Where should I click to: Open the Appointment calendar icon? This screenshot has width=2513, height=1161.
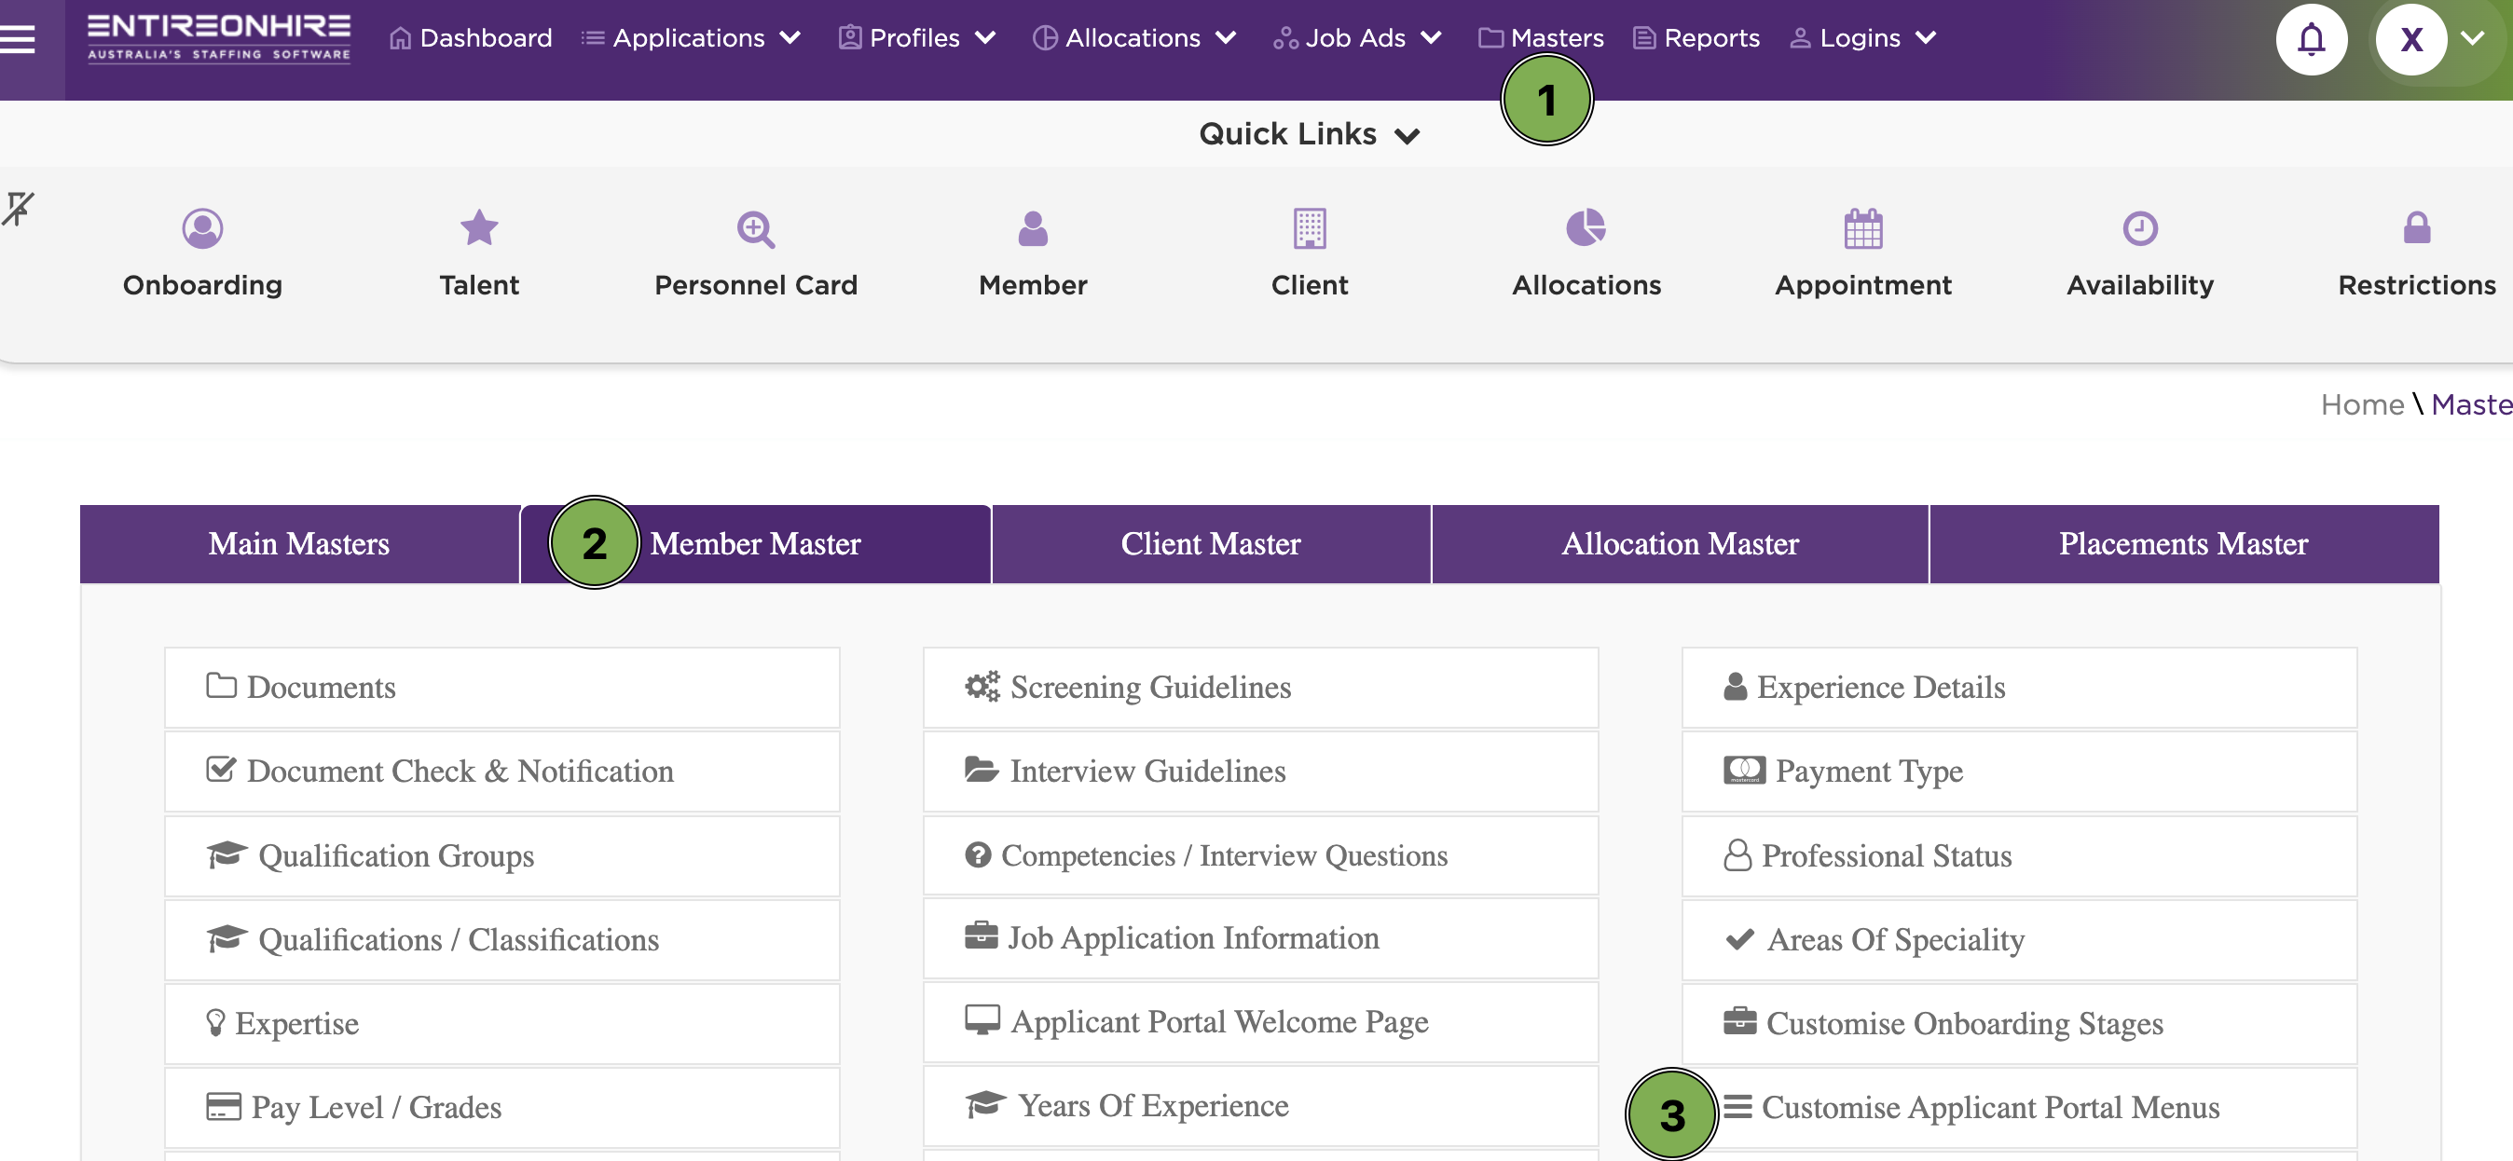click(1863, 229)
